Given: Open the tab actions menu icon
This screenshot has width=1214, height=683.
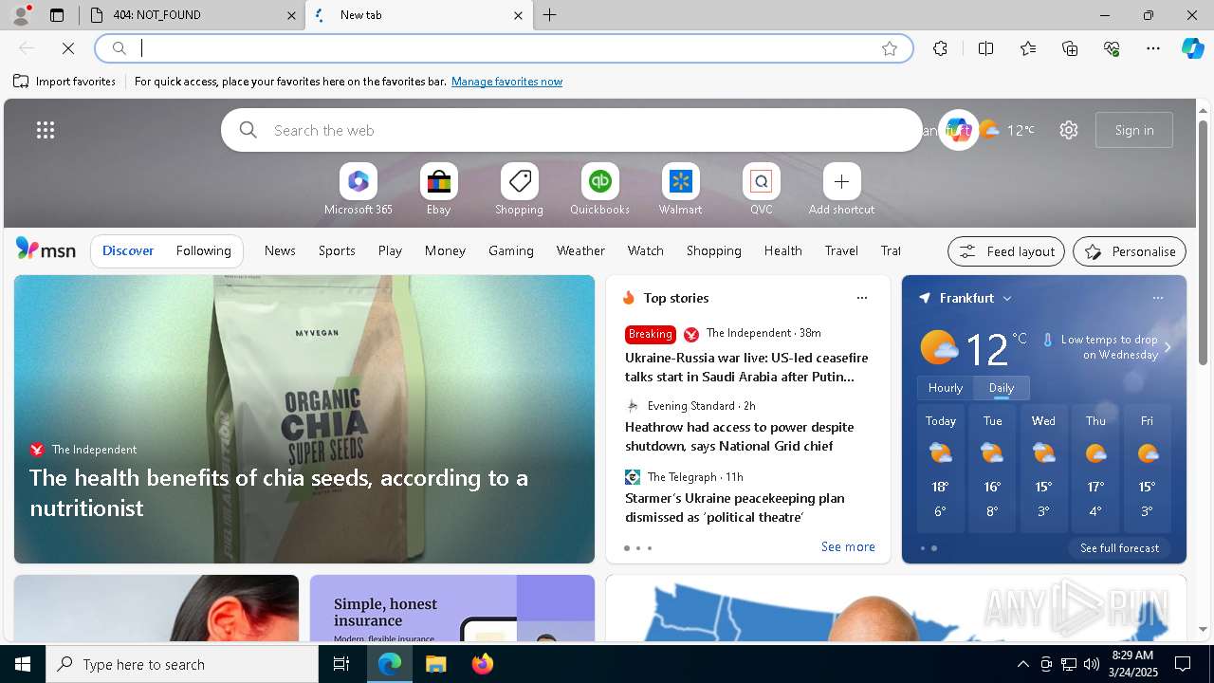Looking at the screenshot, I should pyautogui.click(x=57, y=15).
